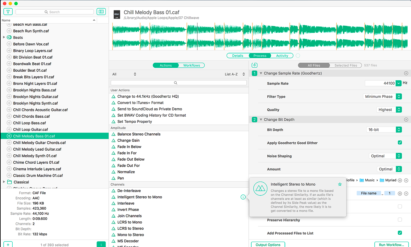Viewport: 411px width, 247px height.
Task: Switch the scope to All Files
Action: 314,65
